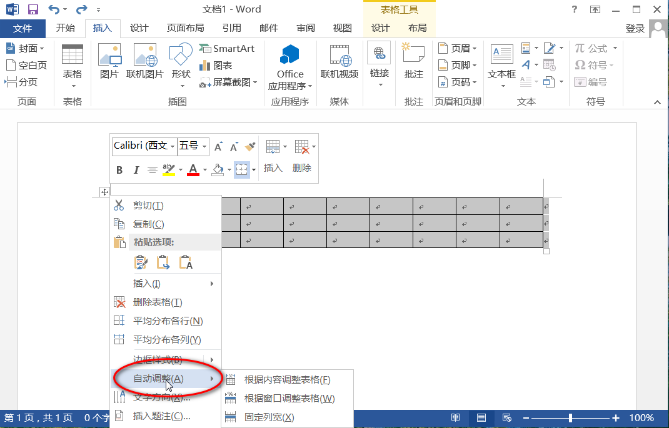Open the 表格工具 布局 tab

point(417,28)
